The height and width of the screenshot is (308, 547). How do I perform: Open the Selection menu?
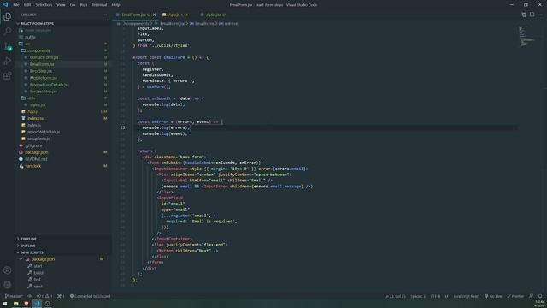[x=44, y=5]
